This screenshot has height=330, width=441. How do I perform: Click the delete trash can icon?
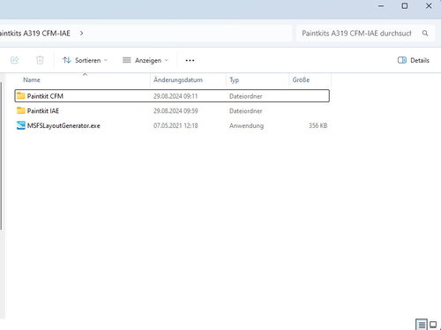click(40, 60)
